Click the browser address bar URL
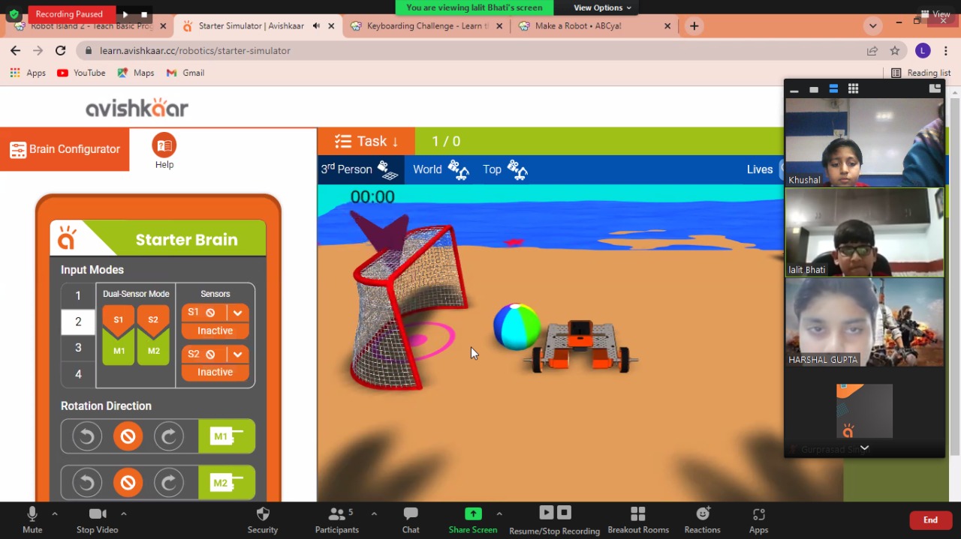Screen dimensions: 961x539 [195, 51]
